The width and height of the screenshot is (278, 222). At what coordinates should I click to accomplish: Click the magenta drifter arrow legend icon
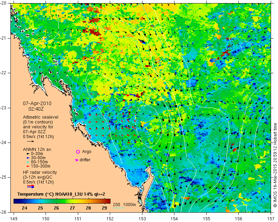click(77, 160)
